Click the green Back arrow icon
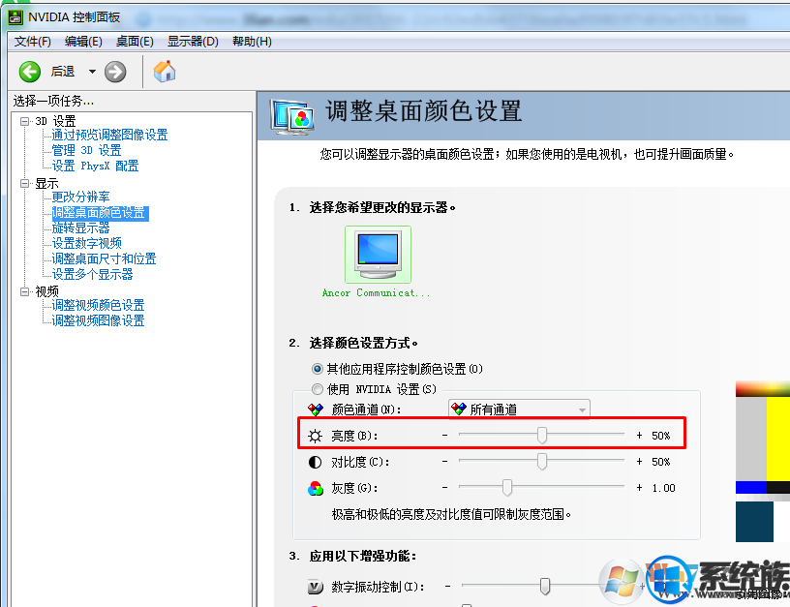Viewport: 790px width, 607px height. (30, 72)
